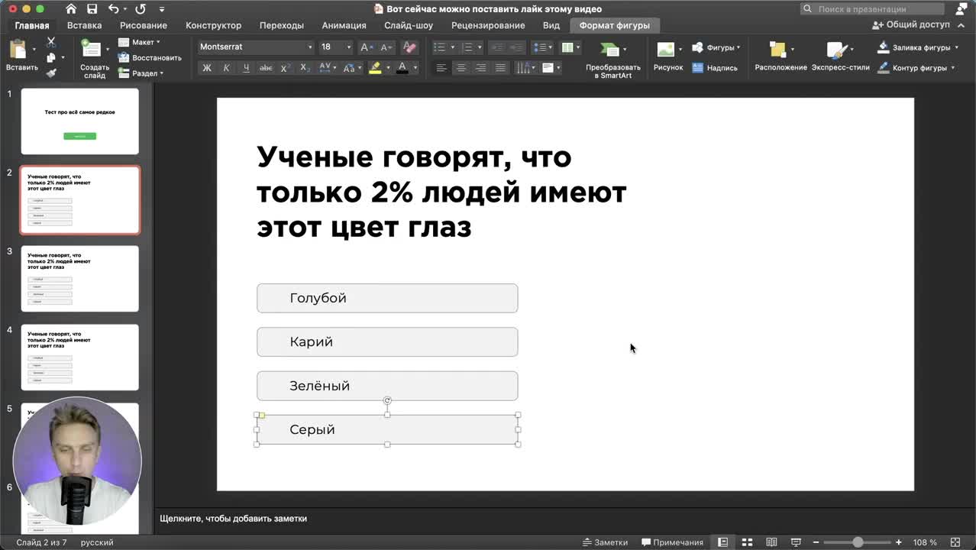This screenshot has height=550, width=976.
Task: Clear all text formatting
Action: 409,47
